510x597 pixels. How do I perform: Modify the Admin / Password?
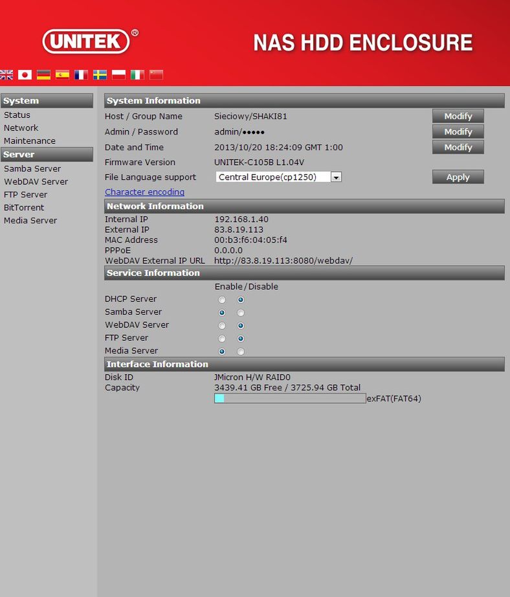coord(458,131)
